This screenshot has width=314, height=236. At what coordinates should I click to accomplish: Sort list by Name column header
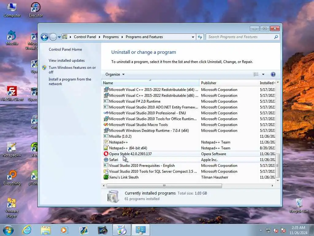(x=150, y=83)
